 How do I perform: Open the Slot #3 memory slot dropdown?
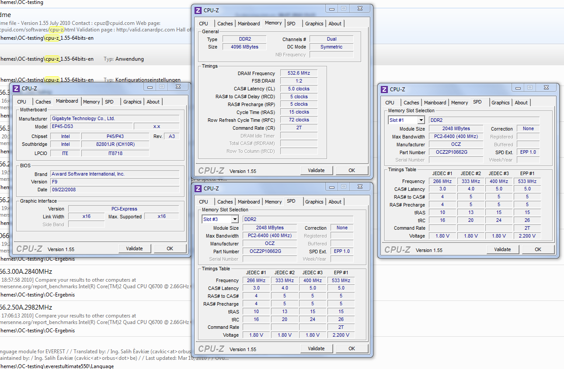[x=235, y=219]
